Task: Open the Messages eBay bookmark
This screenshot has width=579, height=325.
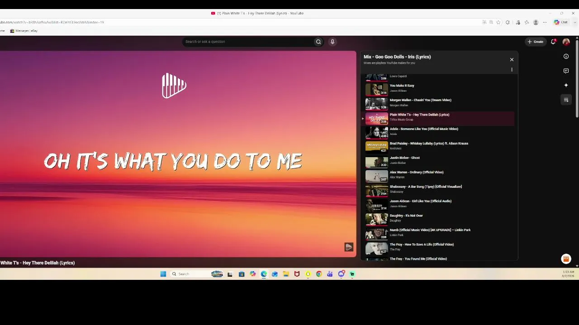Action: pos(24,31)
